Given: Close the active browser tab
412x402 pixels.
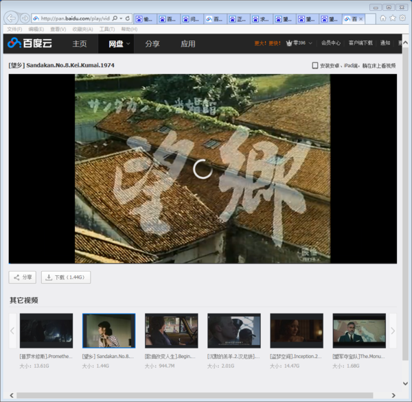Looking at the screenshot, I should (x=360, y=19).
